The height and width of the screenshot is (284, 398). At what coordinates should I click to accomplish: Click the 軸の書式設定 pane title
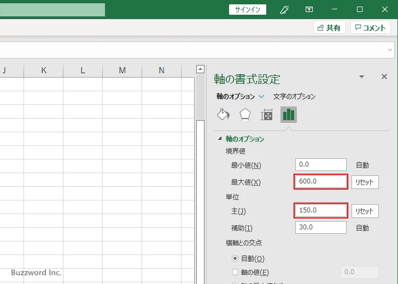pyautogui.click(x=247, y=79)
